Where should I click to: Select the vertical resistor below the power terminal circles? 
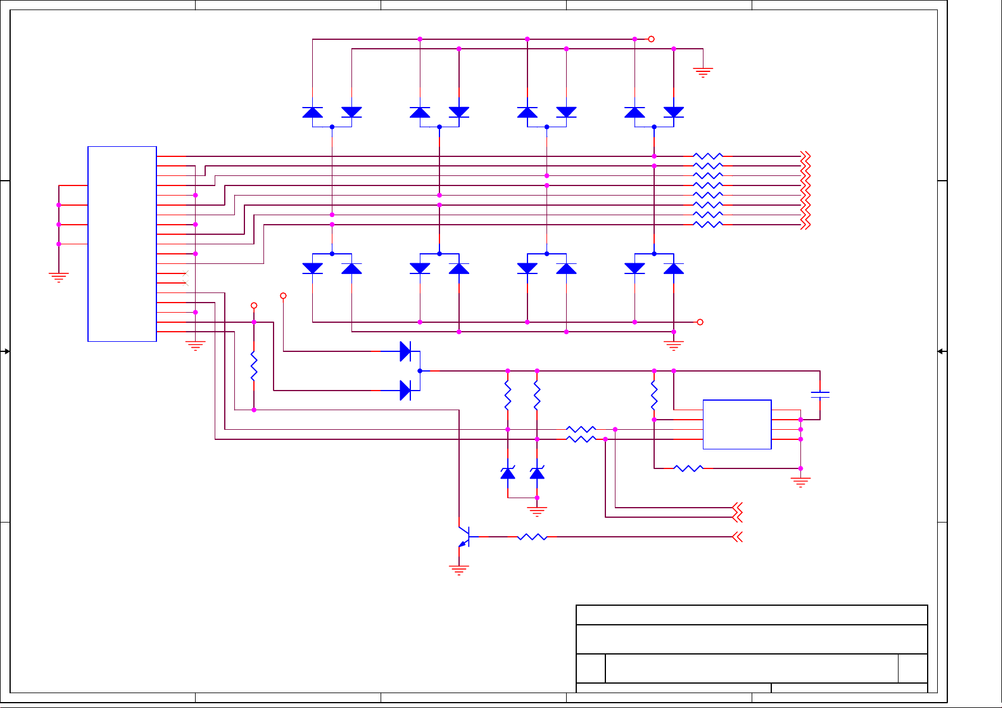coord(254,366)
